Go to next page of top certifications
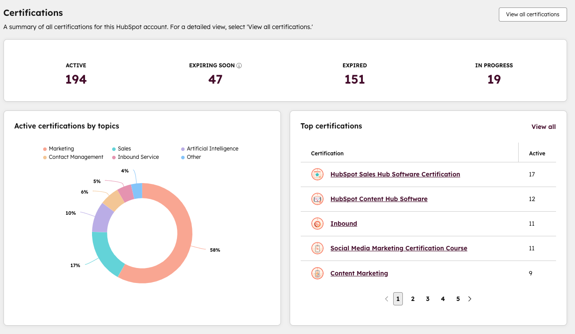 tap(470, 299)
